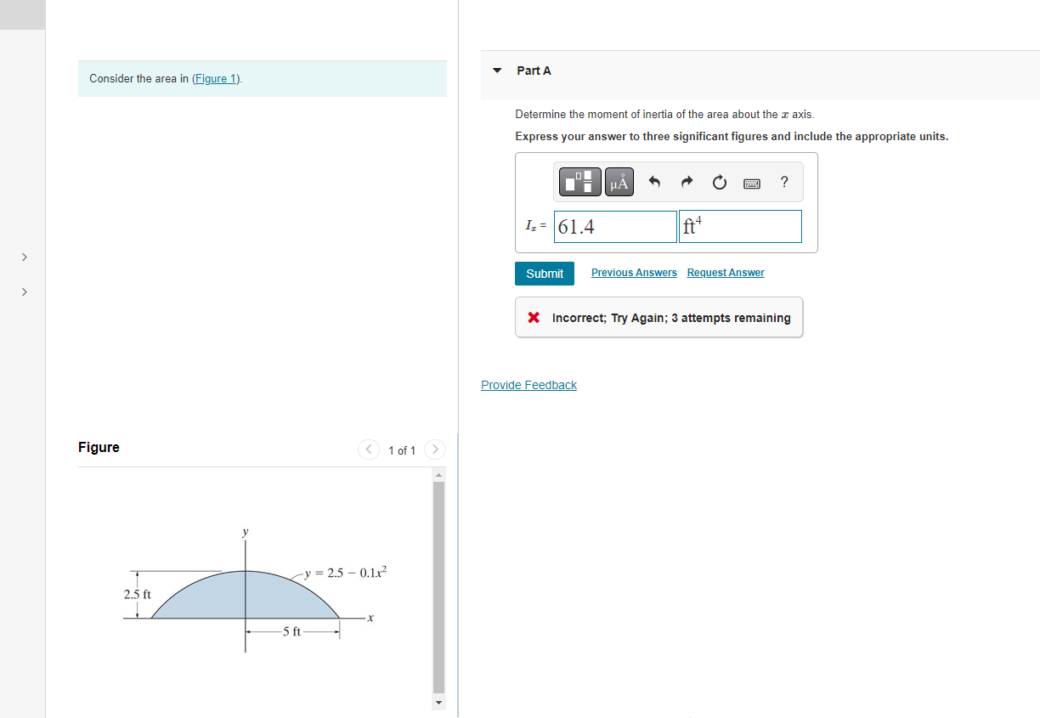Image resolution: width=1040 pixels, height=718 pixels.
Task: Reset the answer field
Action: coord(720,182)
